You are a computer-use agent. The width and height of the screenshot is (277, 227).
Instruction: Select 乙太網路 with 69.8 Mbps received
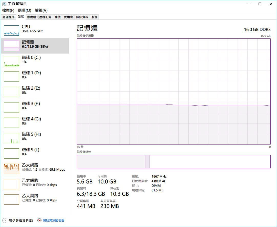[35, 169]
